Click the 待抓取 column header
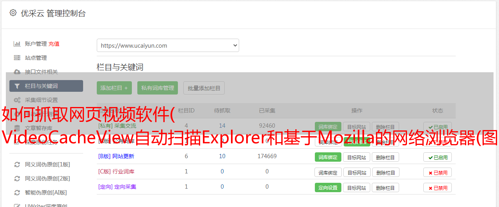This screenshot has height=207, width=499. [222, 111]
